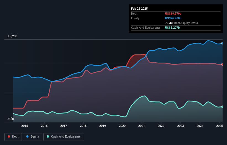Click the blue dot in Equity legend
Screen dimensions: 227x145
(x=27, y=136)
